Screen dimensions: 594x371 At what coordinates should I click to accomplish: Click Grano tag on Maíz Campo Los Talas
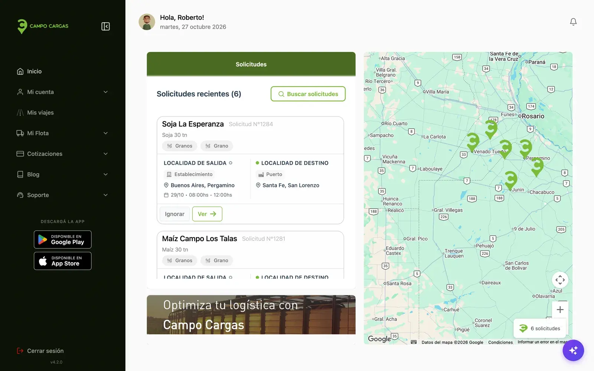coord(217,260)
